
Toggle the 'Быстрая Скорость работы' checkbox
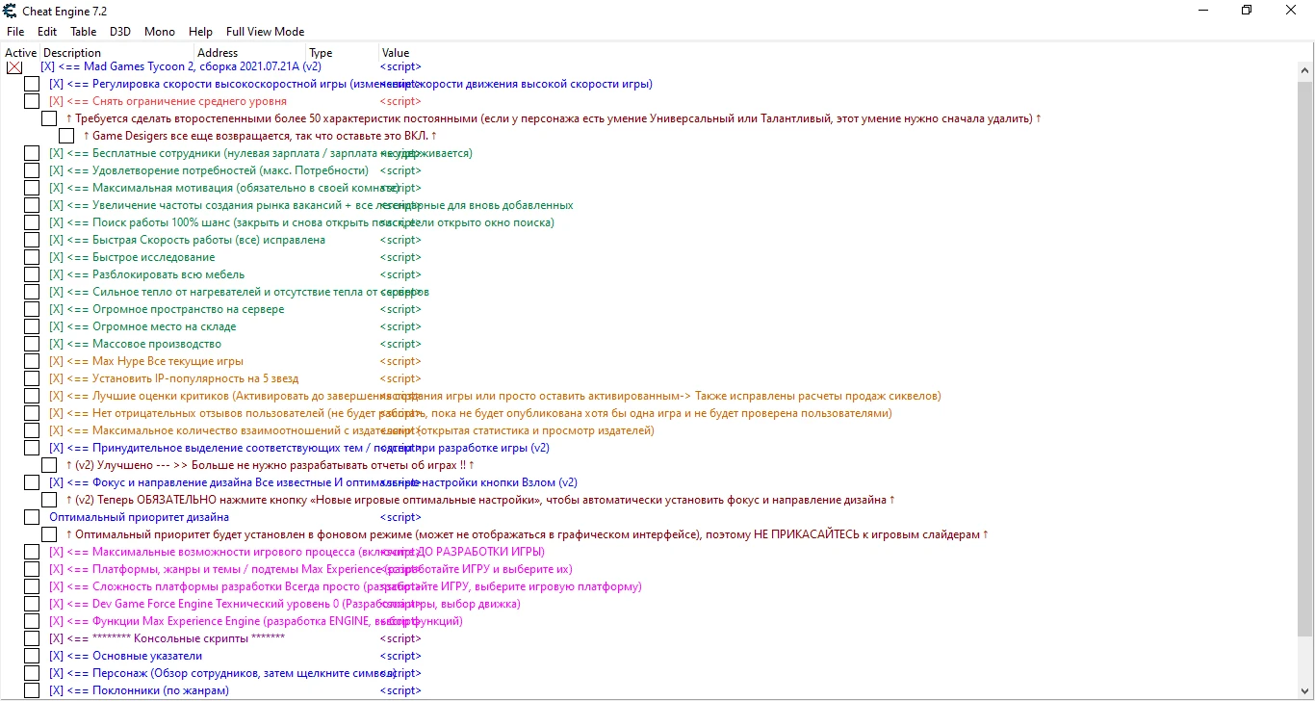[32, 241]
